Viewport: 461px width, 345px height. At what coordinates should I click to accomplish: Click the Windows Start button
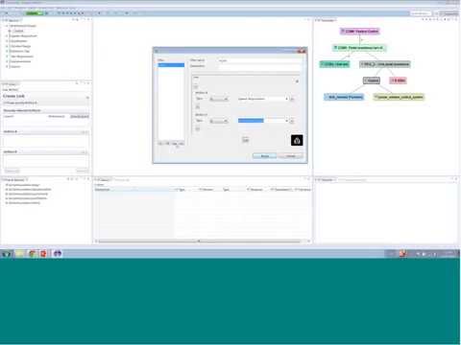click(7, 254)
